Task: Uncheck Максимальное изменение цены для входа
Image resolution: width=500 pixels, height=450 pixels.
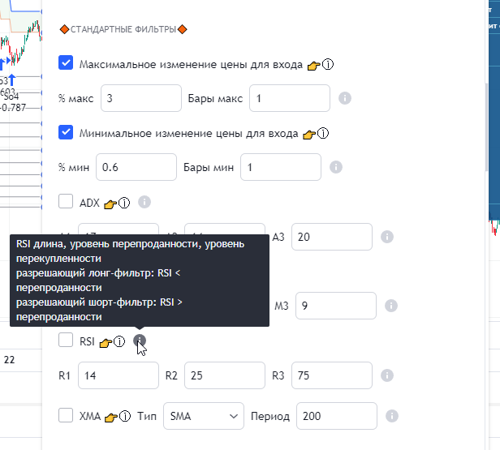Action: 67,63
